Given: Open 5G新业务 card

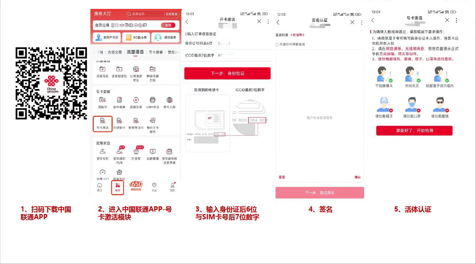Looking at the screenshot, I should click(x=136, y=37).
